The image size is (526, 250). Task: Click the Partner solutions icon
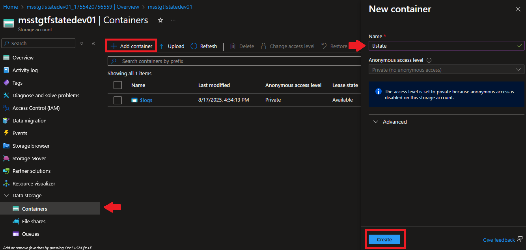click(x=6, y=171)
